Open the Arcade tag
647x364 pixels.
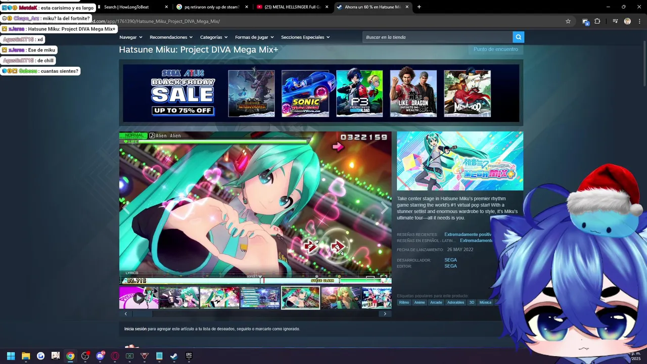coord(436,302)
